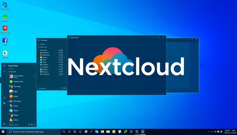Click the pencil edit icon in left panel header
237x135 pixels.
[x=34, y=66]
